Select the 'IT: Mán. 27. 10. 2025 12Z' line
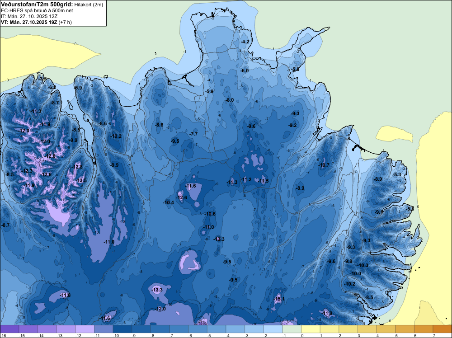Image resolution: width=452 pixels, height=338 pixels. 29,16
